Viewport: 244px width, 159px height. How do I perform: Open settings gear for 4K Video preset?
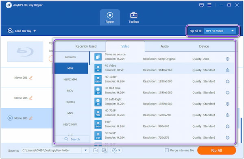[x=227, y=70]
